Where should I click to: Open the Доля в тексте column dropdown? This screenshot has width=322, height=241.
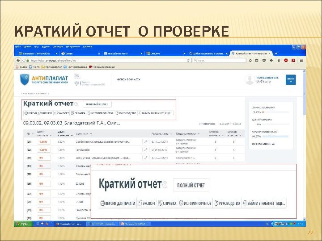pos(72,136)
